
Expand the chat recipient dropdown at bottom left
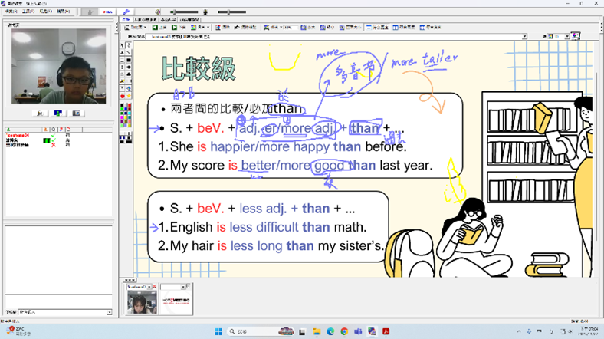(109, 312)
